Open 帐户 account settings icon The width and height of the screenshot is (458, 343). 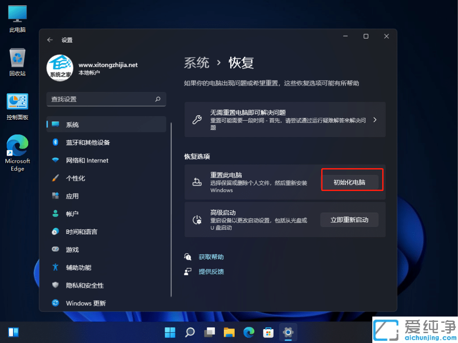(55, 214)
